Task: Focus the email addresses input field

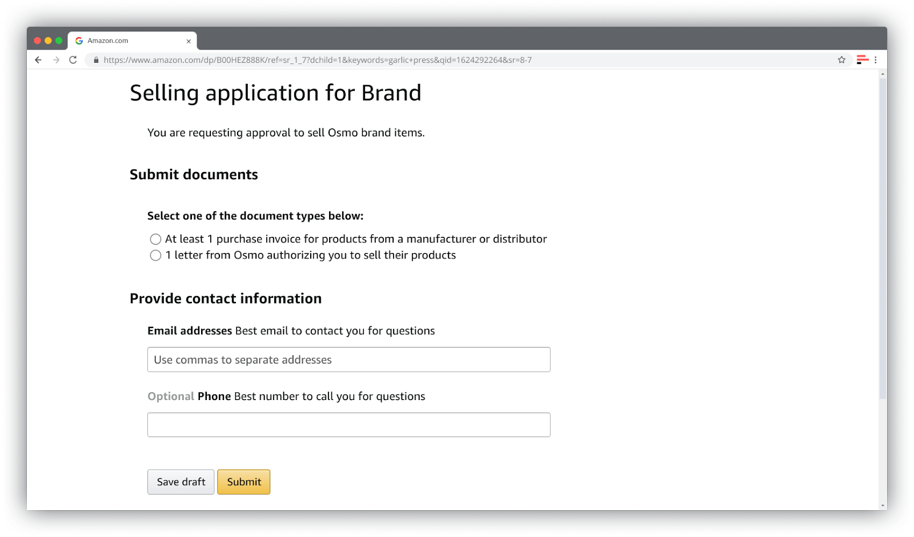Action: coord(348,360)
